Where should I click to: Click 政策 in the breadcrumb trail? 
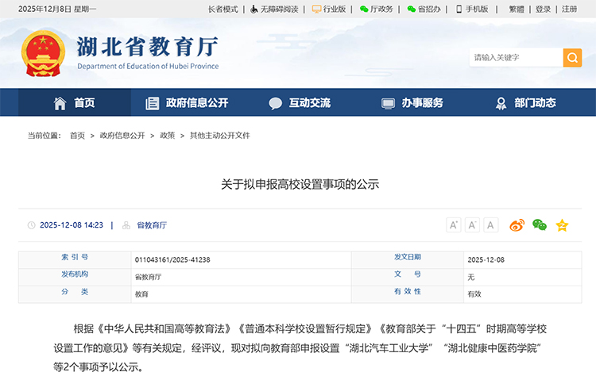(x=168, y=136)
